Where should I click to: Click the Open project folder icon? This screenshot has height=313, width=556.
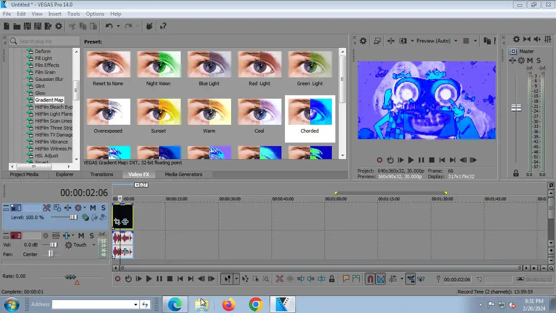click(17, 27)
